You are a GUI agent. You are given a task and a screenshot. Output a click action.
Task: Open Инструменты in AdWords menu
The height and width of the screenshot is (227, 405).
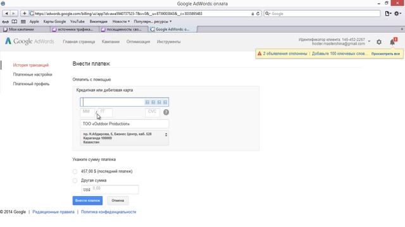(169, 42)
